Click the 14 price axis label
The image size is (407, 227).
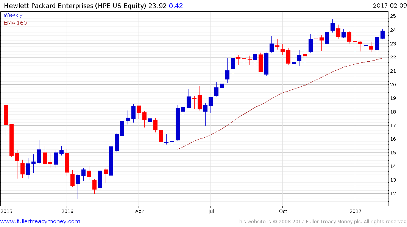393,166
